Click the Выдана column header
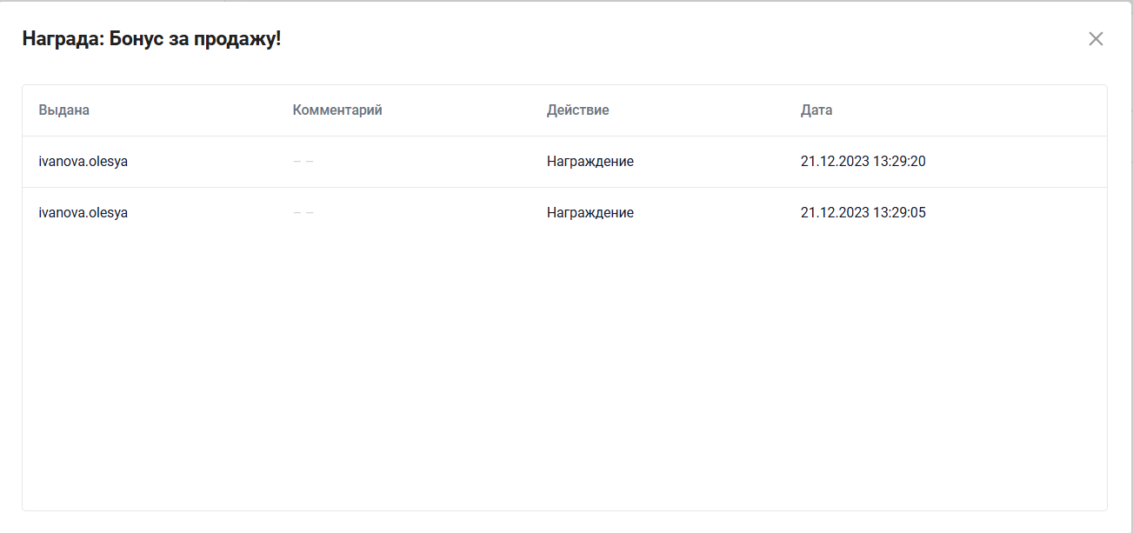1133x533 pixels. point(64,110)
